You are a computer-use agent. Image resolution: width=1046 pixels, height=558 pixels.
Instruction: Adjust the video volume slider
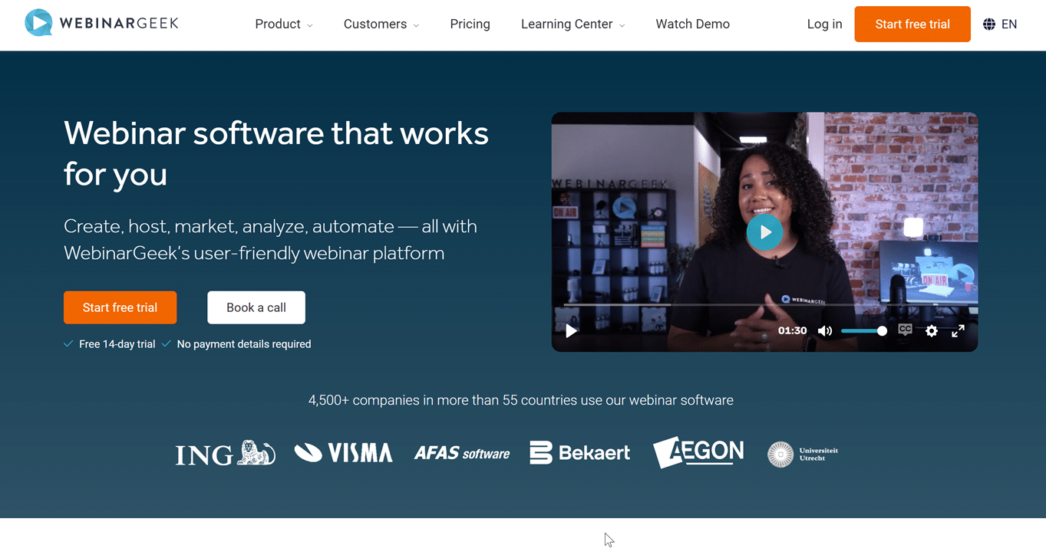click(x=864, y=331)
